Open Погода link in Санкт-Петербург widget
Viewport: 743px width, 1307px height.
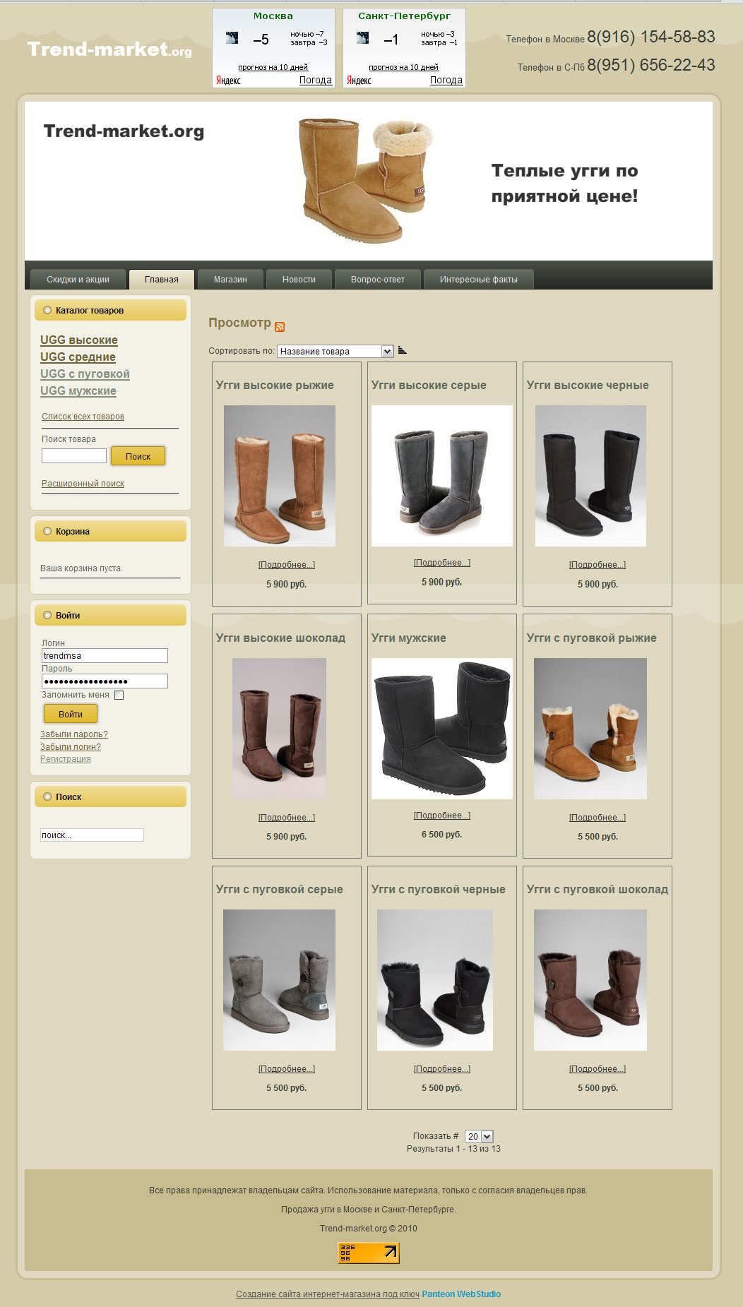pos(446,80)
